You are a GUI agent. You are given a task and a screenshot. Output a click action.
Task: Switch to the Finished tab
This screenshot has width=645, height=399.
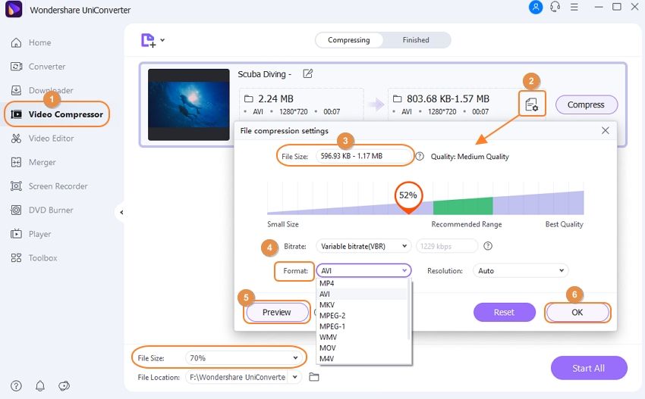click(415, 40)
